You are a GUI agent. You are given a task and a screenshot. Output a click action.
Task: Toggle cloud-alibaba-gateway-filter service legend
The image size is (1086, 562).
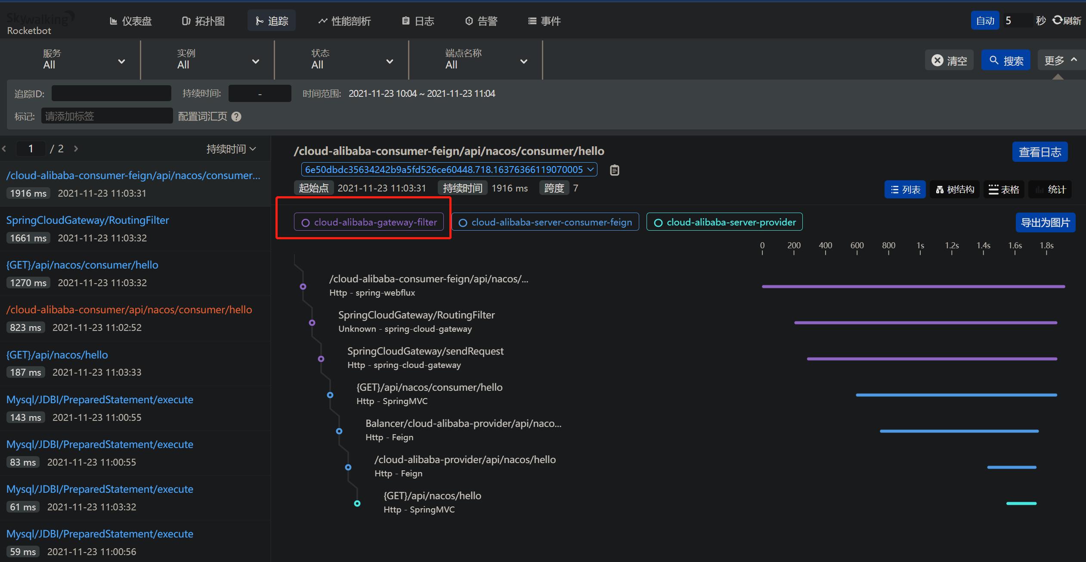[369, 222]
